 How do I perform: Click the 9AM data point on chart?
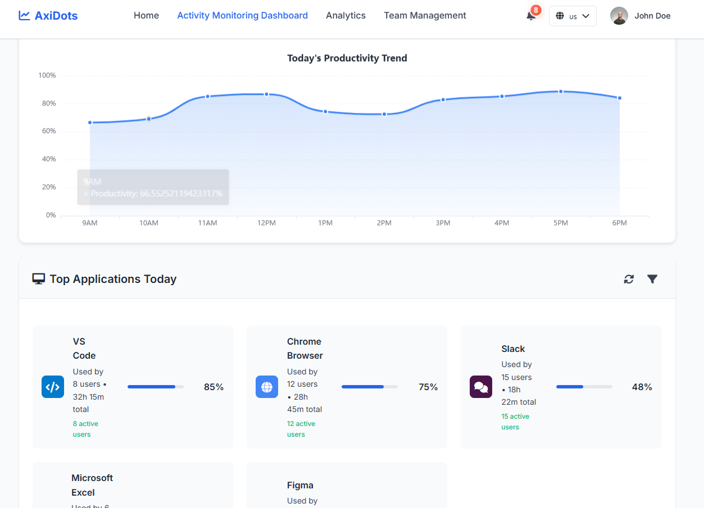coord(90,122)
